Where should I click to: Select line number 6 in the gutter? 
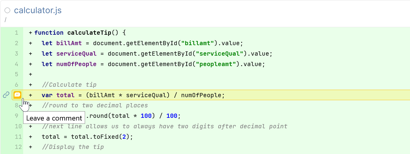(17, 85)
